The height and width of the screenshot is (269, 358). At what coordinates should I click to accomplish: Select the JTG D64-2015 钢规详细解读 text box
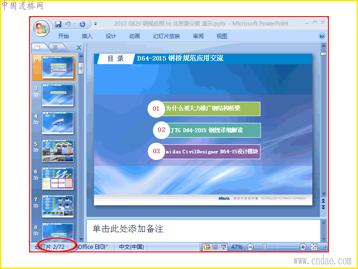215,130
